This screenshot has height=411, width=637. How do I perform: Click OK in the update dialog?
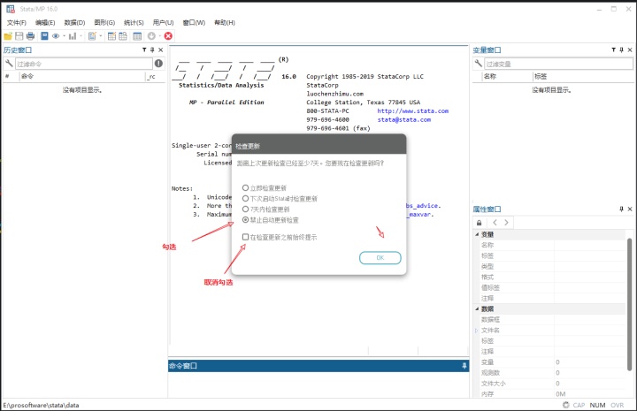(x=380, y=257)
